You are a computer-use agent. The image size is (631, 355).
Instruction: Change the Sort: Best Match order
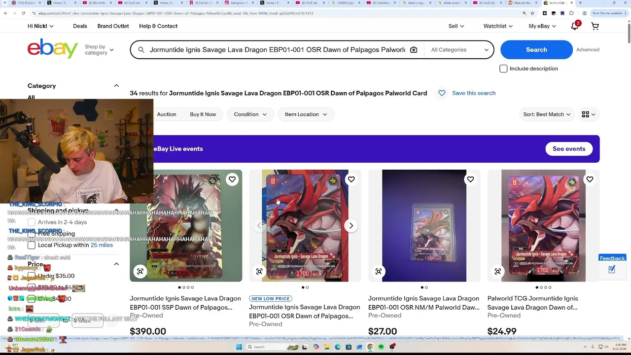547,114
